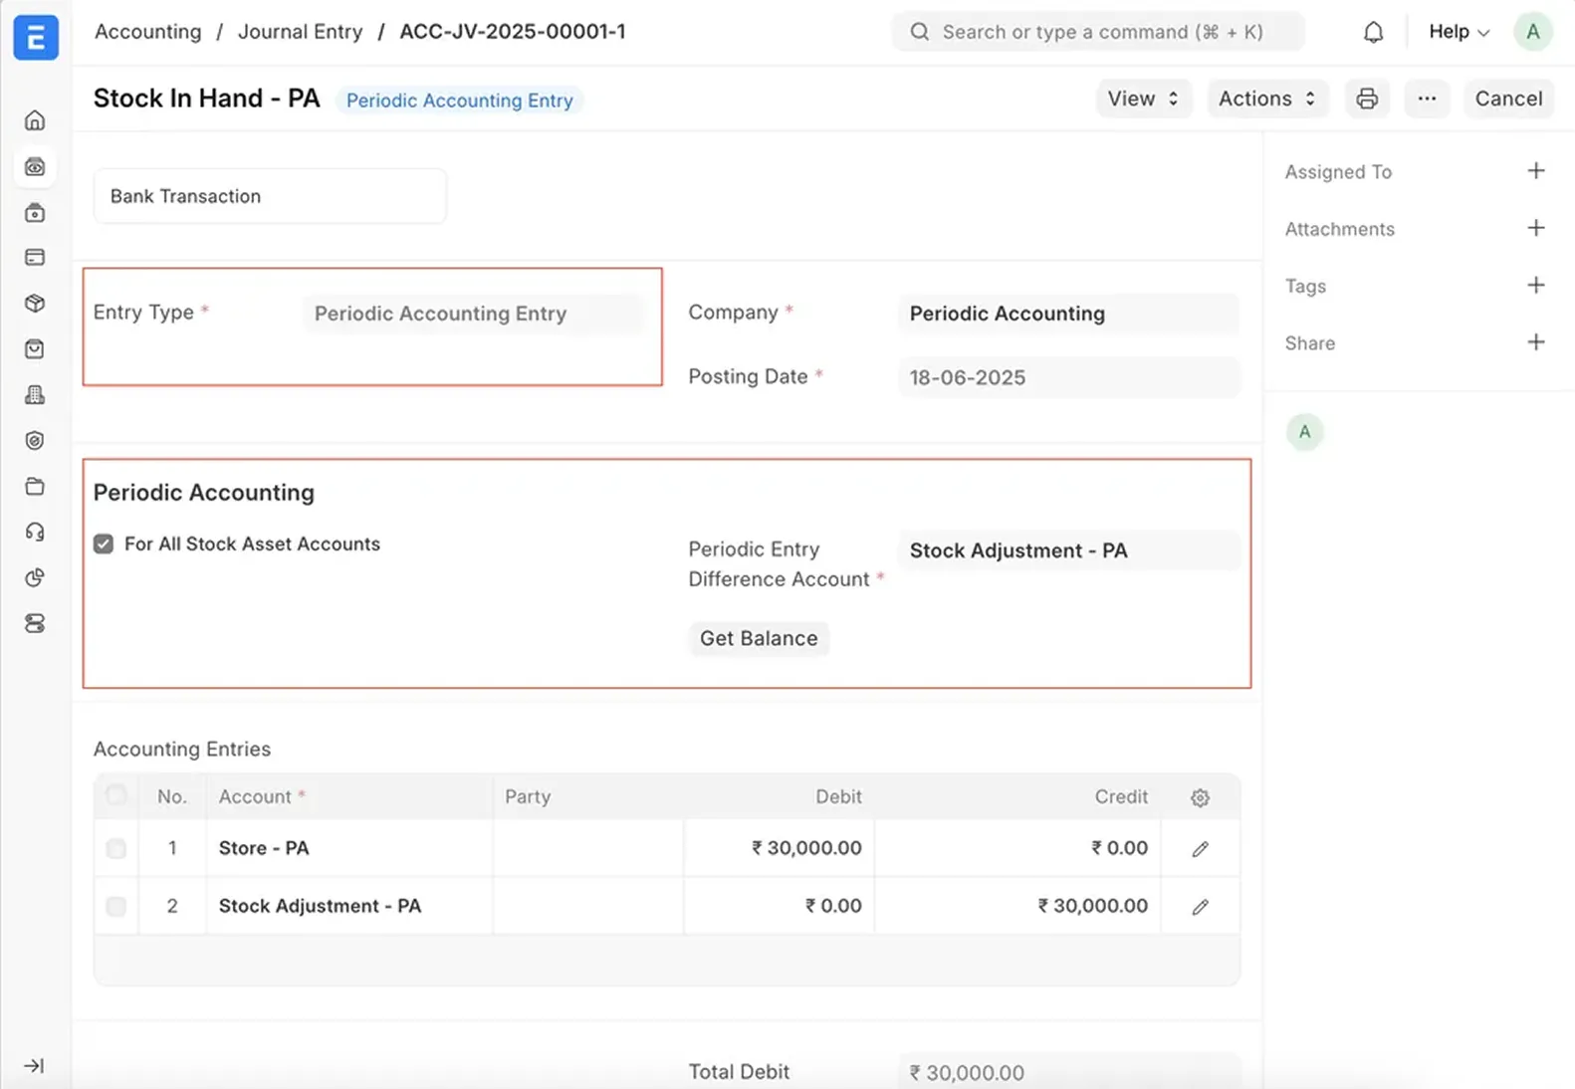Expand the sidebar using bottom arrow icon
This screenshot has width=1575, height=1089.
coord(34,1065)
